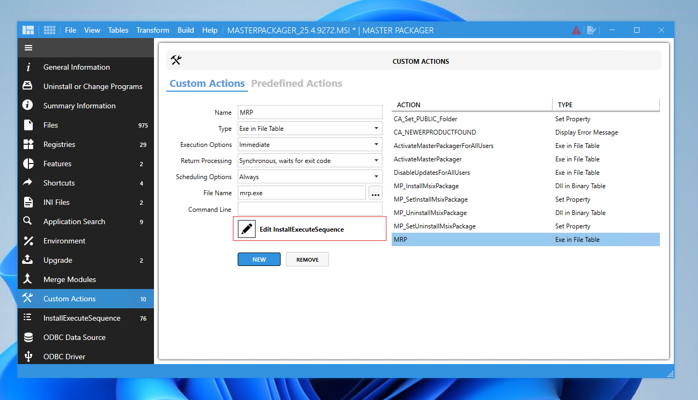Click the empty Command Line field
This screenshot has width=698, height=400.
pos(310,209)
